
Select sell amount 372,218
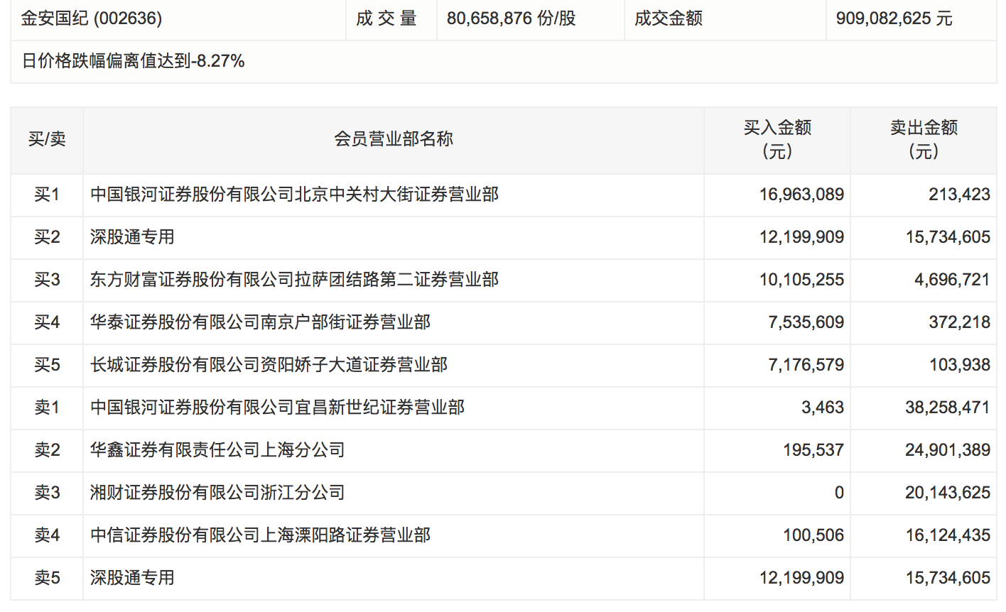coord(960,322)
